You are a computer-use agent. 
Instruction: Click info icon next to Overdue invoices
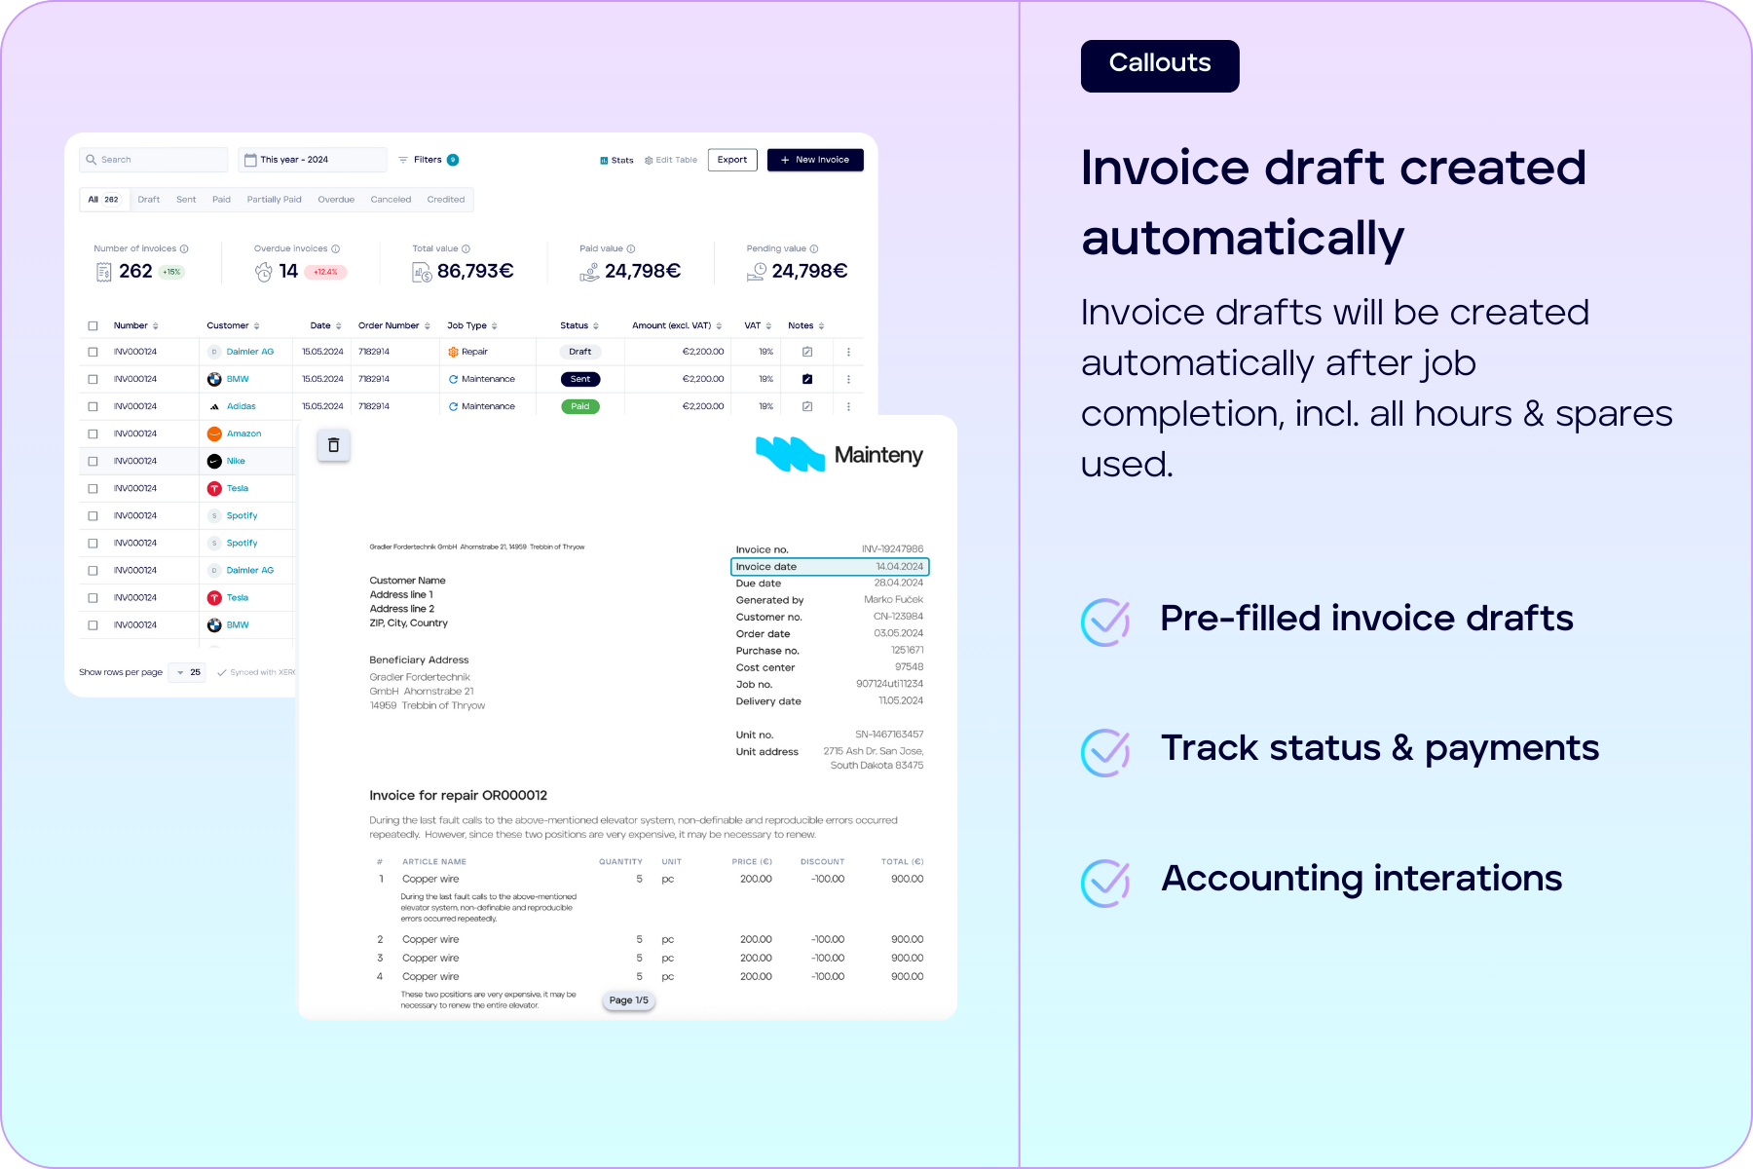click(336, 248)
